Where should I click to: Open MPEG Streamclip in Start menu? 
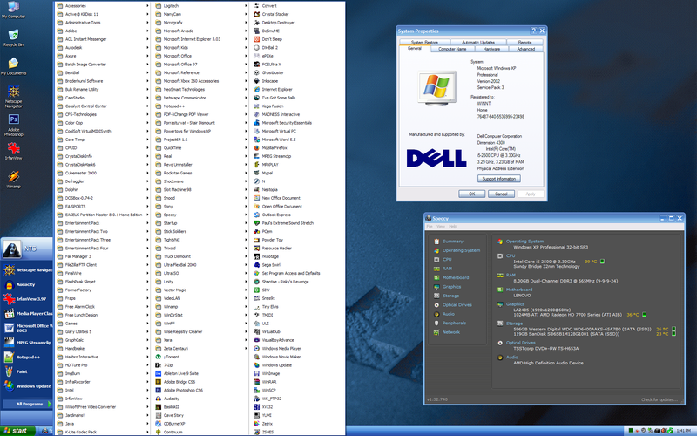click(27, 343)
